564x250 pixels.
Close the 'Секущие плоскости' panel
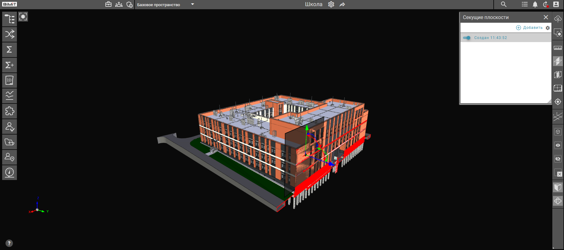pos(546,17)
